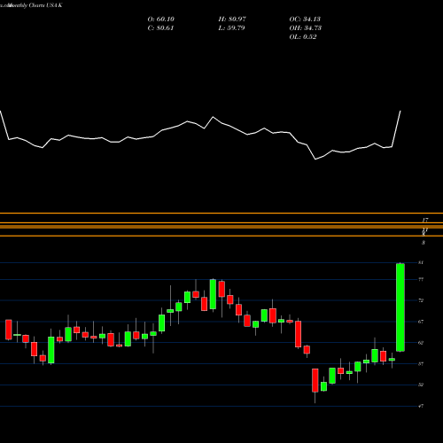Click the "OC: 34.13" value
443x443 pixels.
coord(305,19)
